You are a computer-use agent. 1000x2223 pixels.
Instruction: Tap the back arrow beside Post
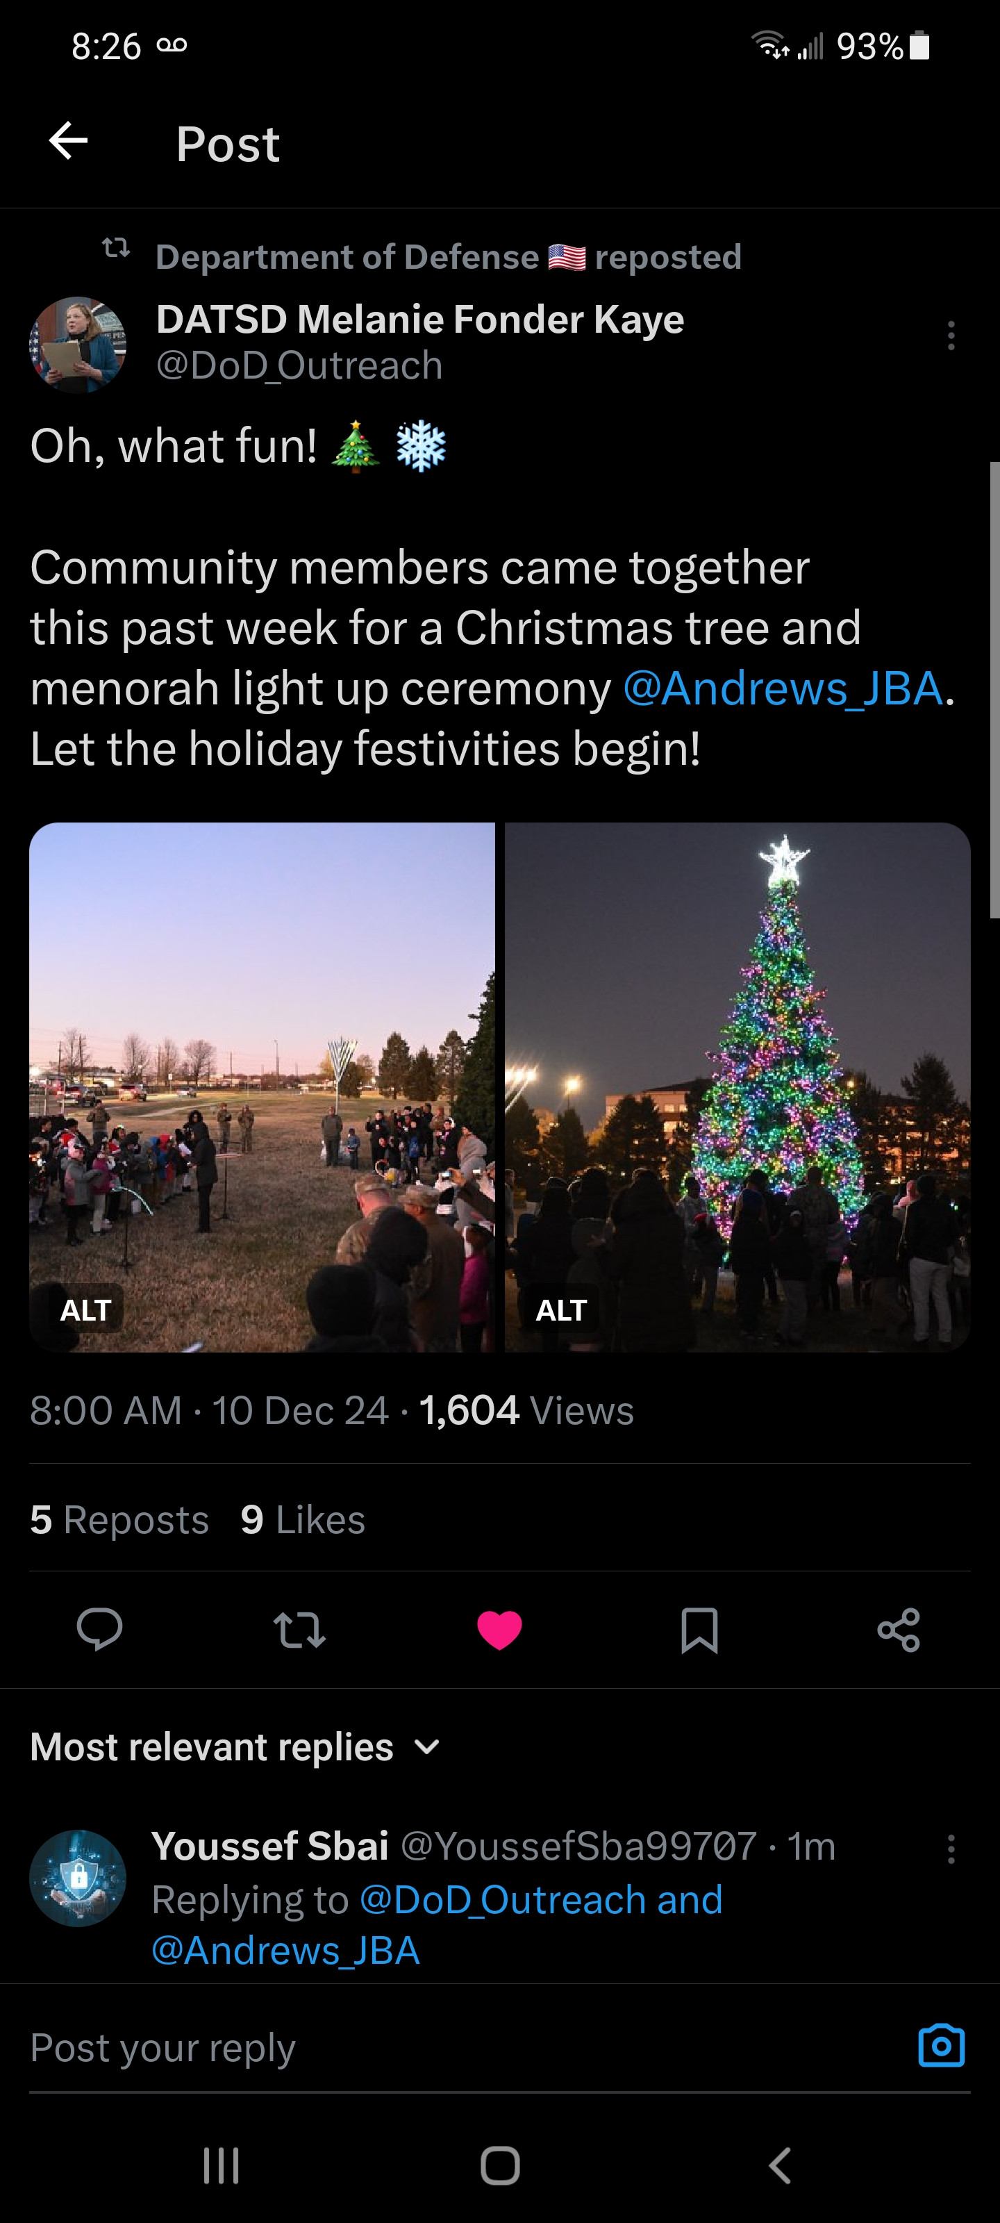[69, 142]
